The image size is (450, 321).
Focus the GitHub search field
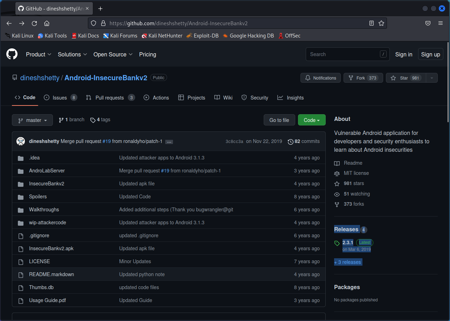click(x=348, y=54)
